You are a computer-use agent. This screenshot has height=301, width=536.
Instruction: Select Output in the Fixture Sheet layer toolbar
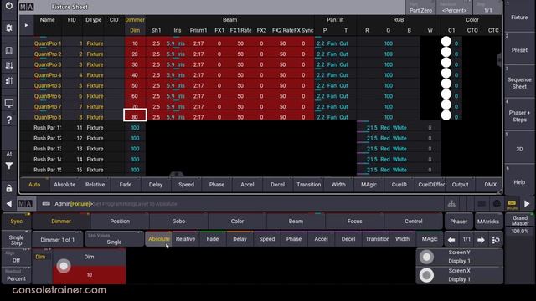click(460, 185)
